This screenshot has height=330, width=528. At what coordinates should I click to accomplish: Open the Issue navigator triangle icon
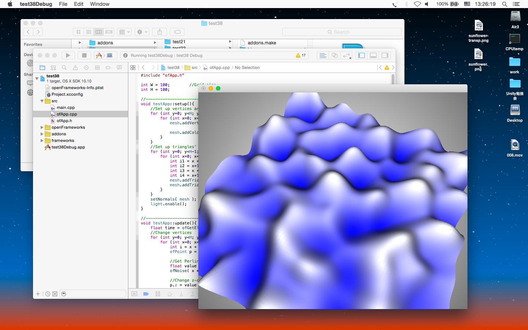click(x=75, y=67)
